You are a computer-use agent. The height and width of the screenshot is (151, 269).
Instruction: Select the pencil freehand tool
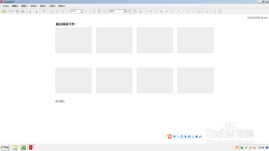[x=215, y=11]
